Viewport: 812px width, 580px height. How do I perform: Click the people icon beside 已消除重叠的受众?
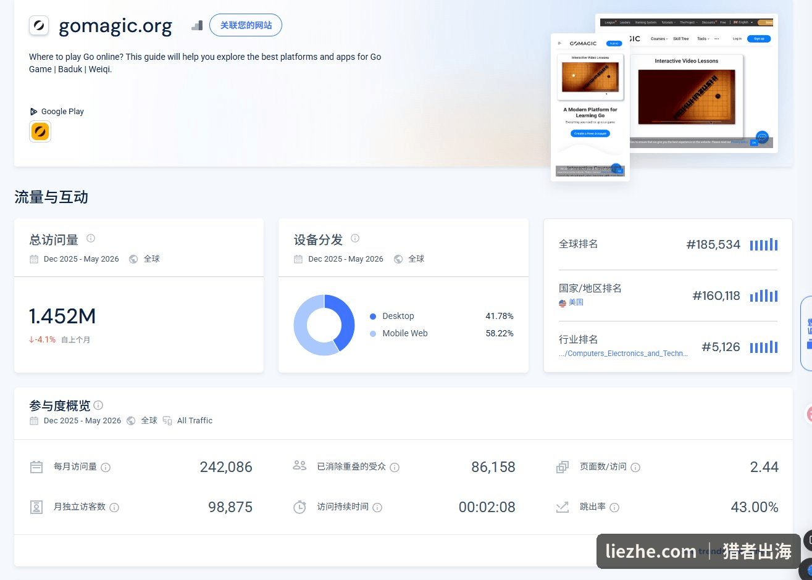tap(299, 466)
